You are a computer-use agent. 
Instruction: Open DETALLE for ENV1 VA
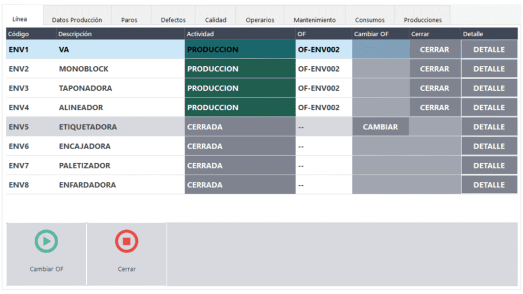click(489, 50)
